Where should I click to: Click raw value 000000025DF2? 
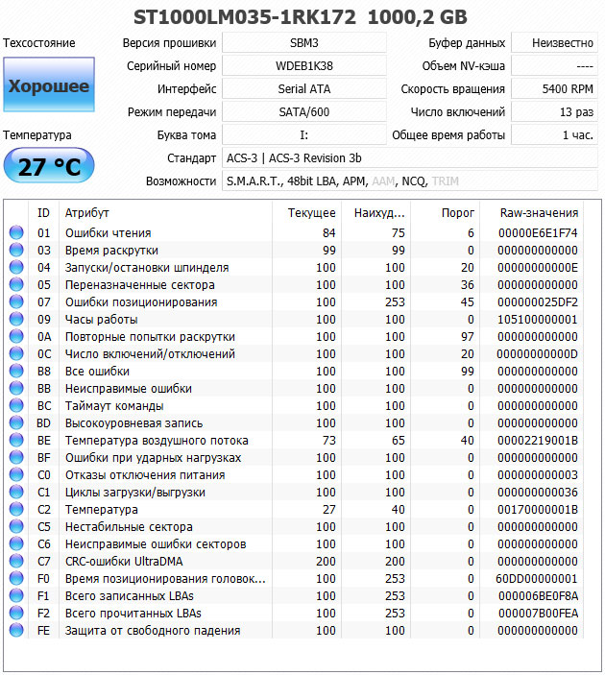(x=538, y=301)
